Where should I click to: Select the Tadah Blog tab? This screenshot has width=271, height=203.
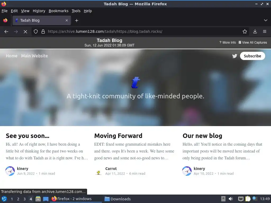[x=42, y=20]
